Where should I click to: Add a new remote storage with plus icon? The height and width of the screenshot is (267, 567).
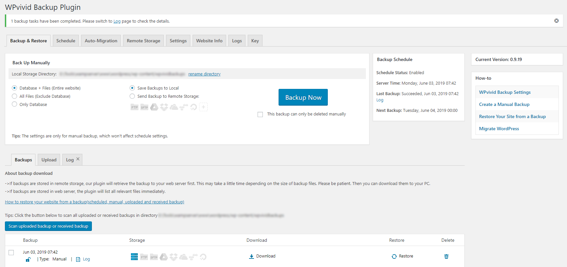[x=203, y=107]
